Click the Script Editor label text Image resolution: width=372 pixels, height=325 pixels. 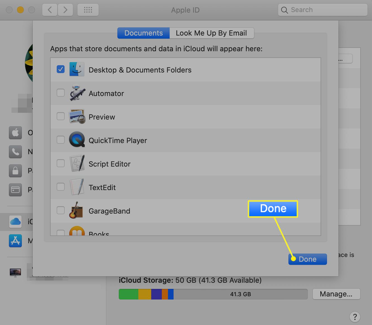coord(110,164)
